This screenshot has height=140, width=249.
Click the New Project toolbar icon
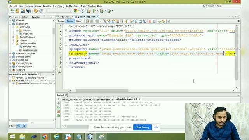pyautogui.click(x=17, y=11)
